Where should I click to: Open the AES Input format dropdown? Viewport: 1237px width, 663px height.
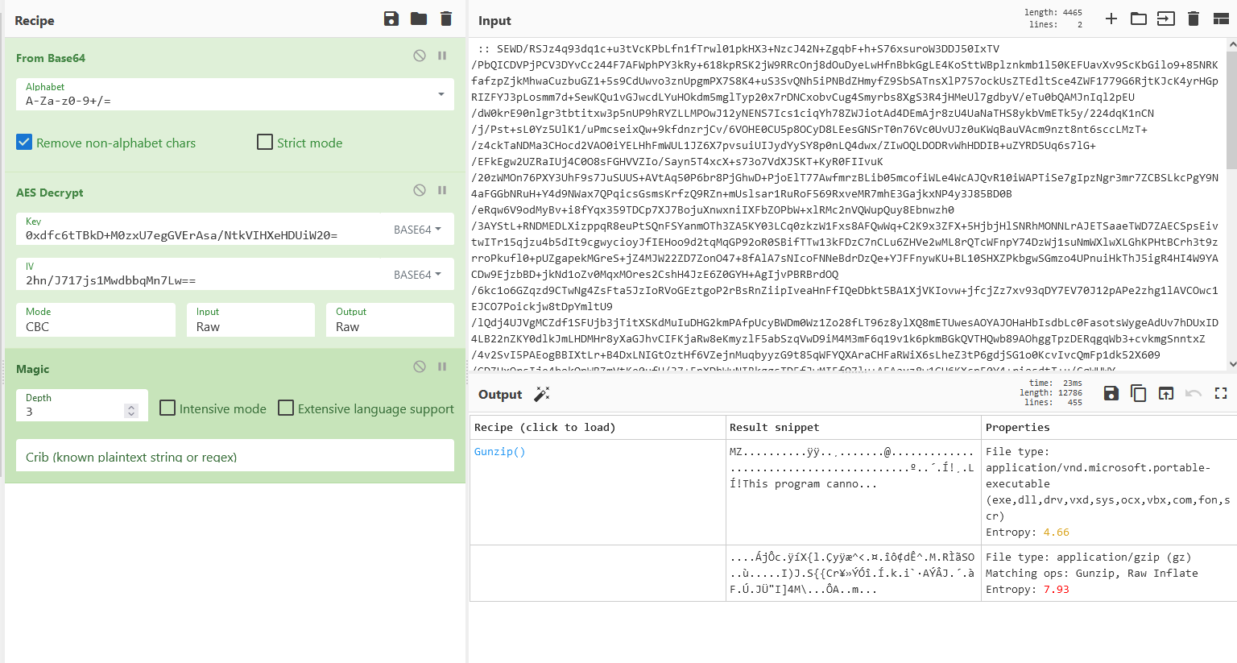tap(250, 320)
